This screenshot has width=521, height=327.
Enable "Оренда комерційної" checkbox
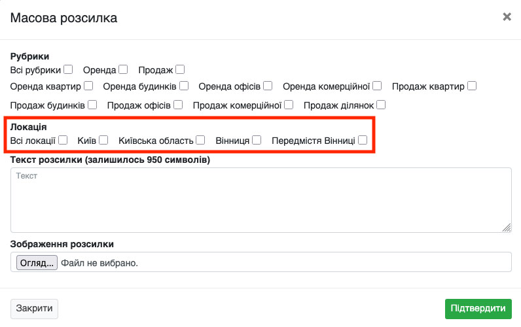click(378, 86)
